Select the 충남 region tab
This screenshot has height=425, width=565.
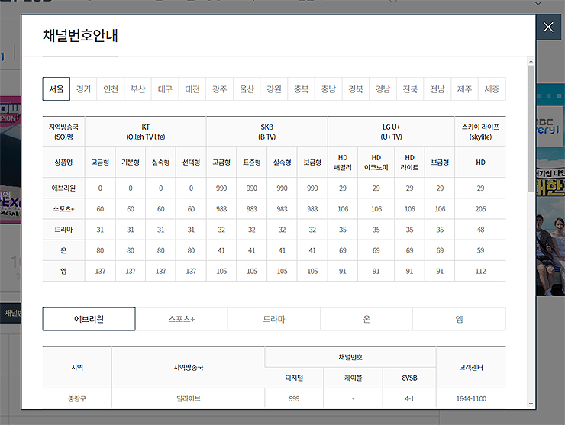click(328, 89)
